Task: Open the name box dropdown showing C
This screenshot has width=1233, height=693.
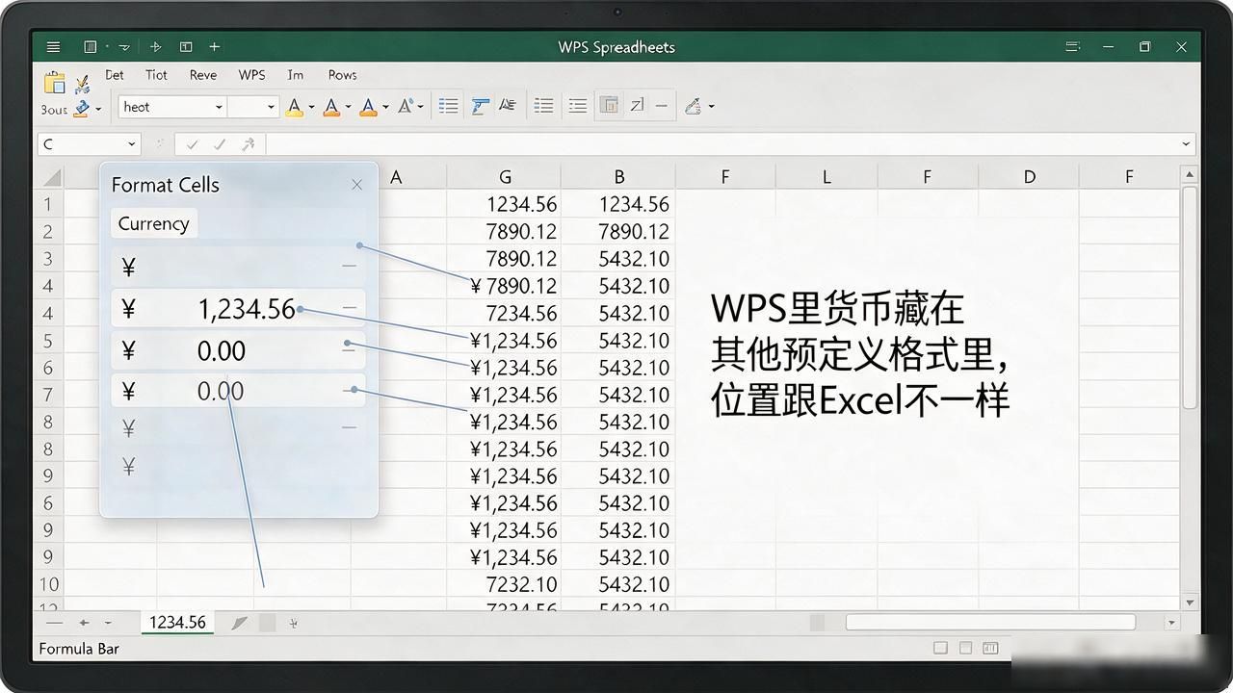Action: (x=132, y=144)
